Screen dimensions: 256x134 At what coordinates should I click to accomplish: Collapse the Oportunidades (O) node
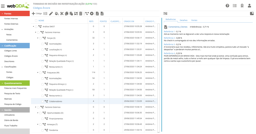point(38,113)
